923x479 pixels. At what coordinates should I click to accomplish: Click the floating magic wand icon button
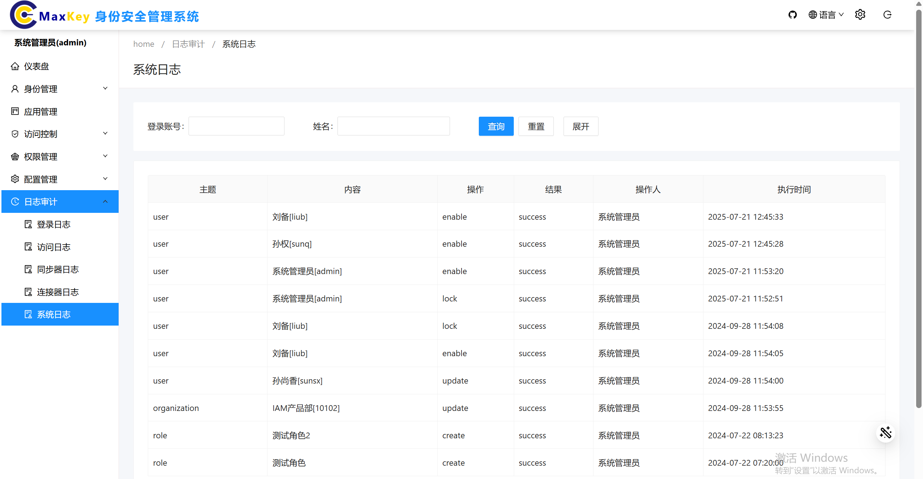click(x=885, y=433)
